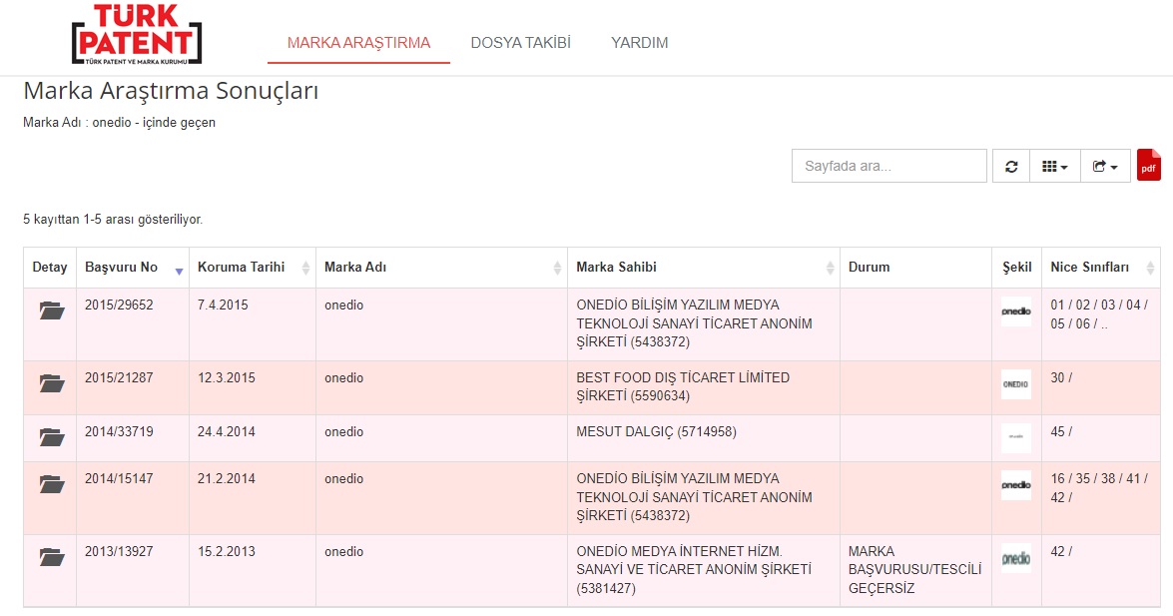Open detail folder for application 2013/13927
The image size is (1173, 616).
[x=52, y=557]
